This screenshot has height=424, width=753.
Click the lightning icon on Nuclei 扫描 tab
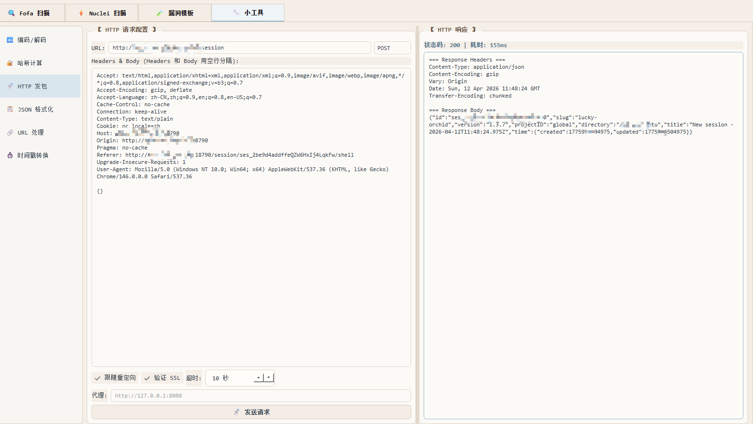pyautogui.click(x=81, y=13)
